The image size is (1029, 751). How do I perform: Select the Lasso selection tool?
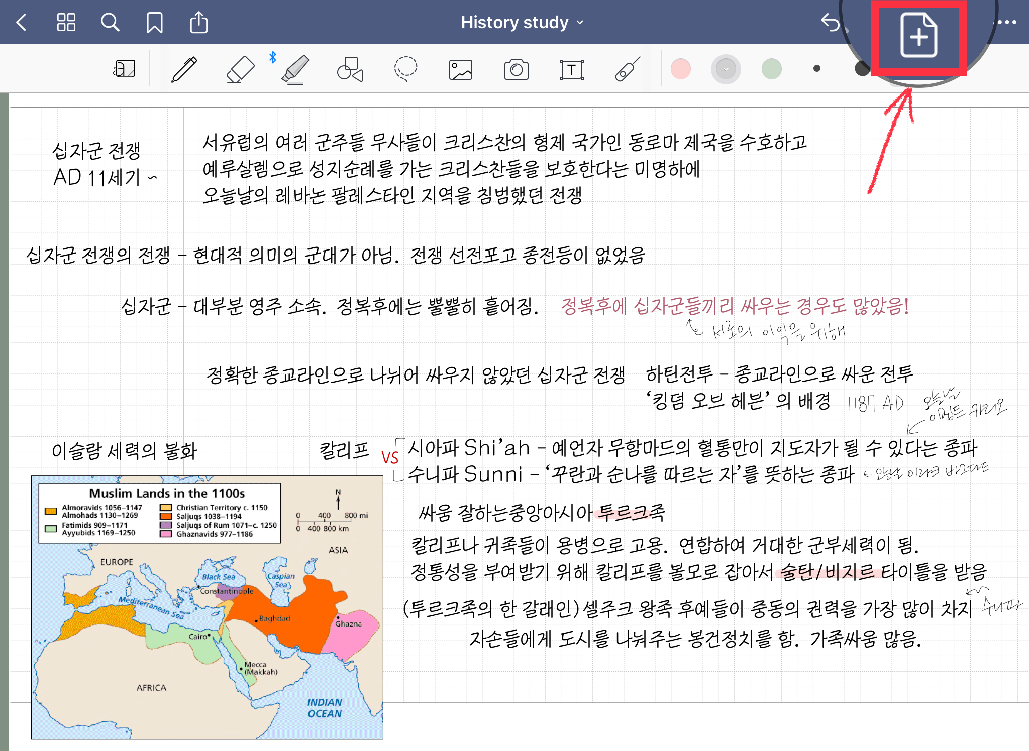(x=405, y=69)
